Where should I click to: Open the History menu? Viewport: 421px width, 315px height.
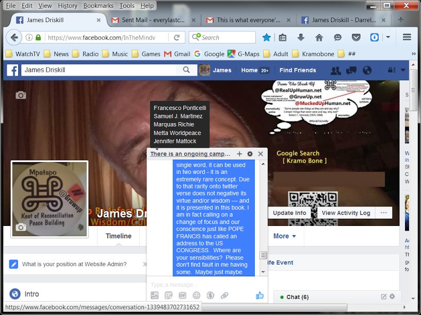coord(68,6)
